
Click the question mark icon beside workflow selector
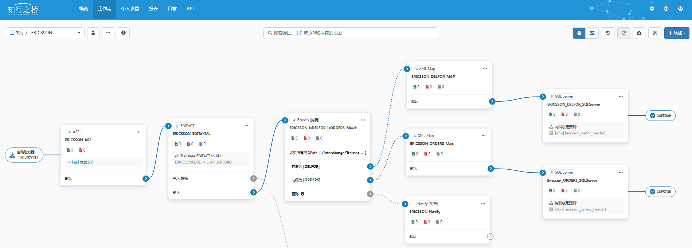[124, 33]
